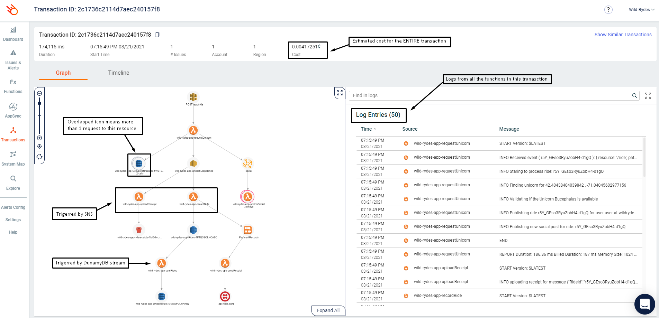Select sumRides Lambda node
659x318 pixels.
pyautogui.click(x=161, y=263)
